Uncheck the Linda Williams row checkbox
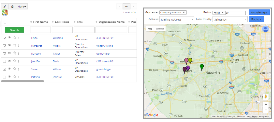 pyautogui.click(x=5, y=38)
